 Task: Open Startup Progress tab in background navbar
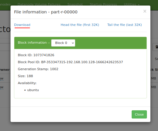click(103, 4)
